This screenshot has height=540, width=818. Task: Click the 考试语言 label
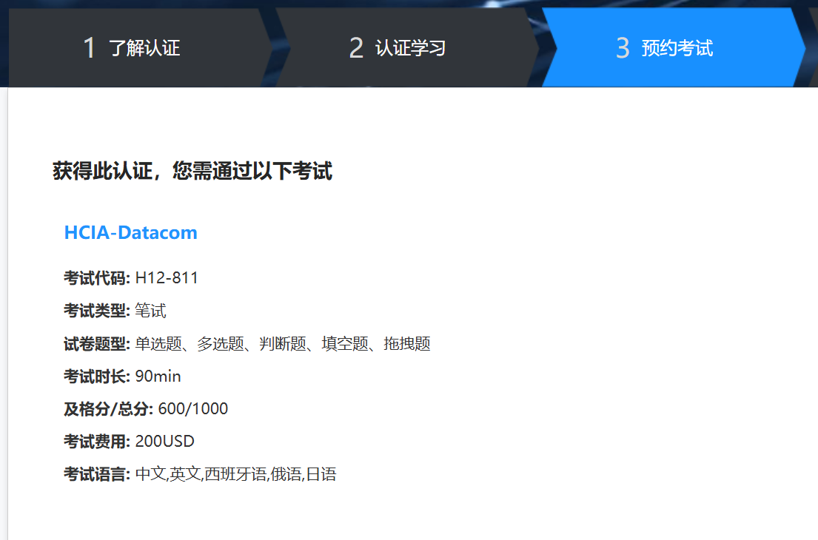(96, 474)
